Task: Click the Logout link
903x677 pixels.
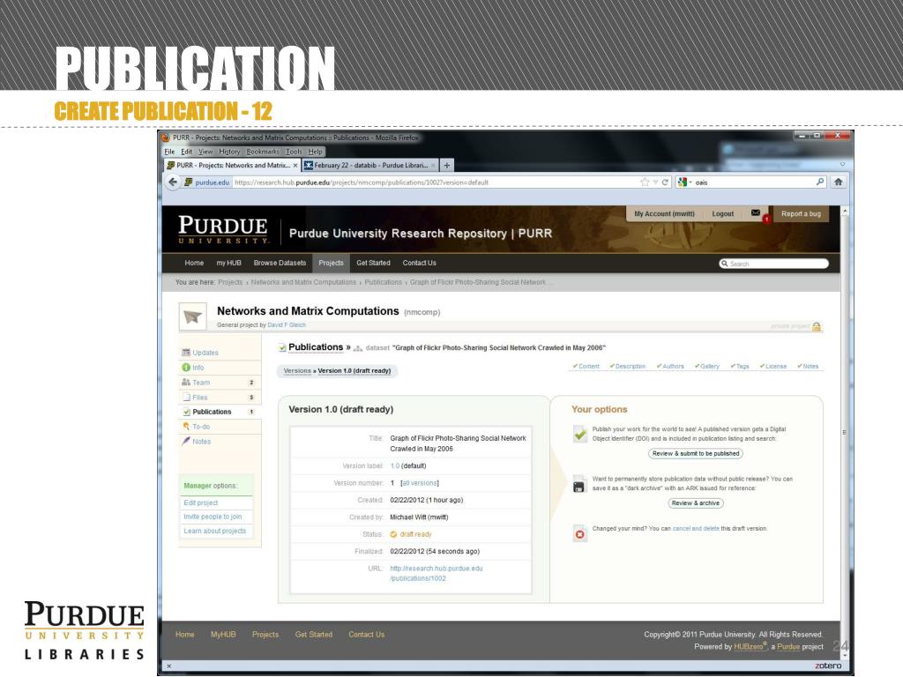Action: click(x=723, y=213)
